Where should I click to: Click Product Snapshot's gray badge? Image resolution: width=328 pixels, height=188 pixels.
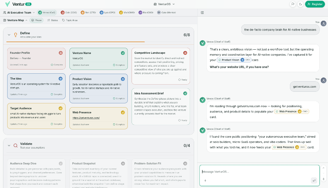click(x=123, y=164)
